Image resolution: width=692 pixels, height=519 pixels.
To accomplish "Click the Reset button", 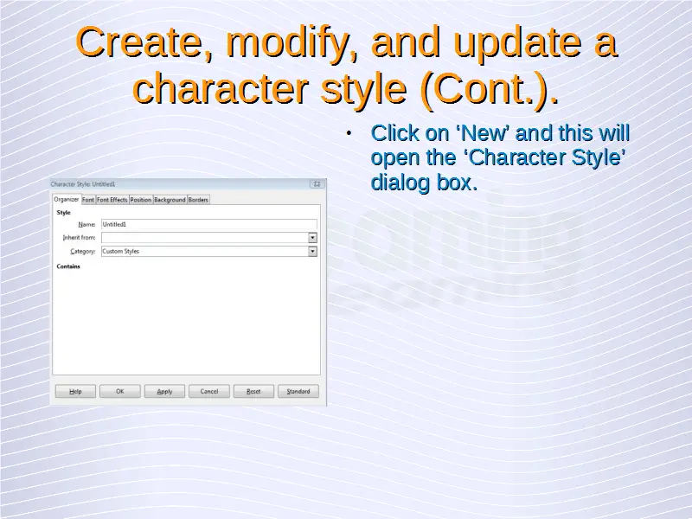I will [x=253, y=391].
